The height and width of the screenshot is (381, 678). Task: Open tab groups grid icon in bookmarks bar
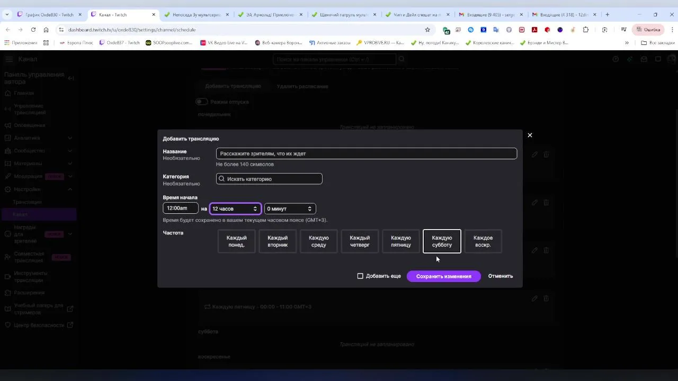click(46, 43)
